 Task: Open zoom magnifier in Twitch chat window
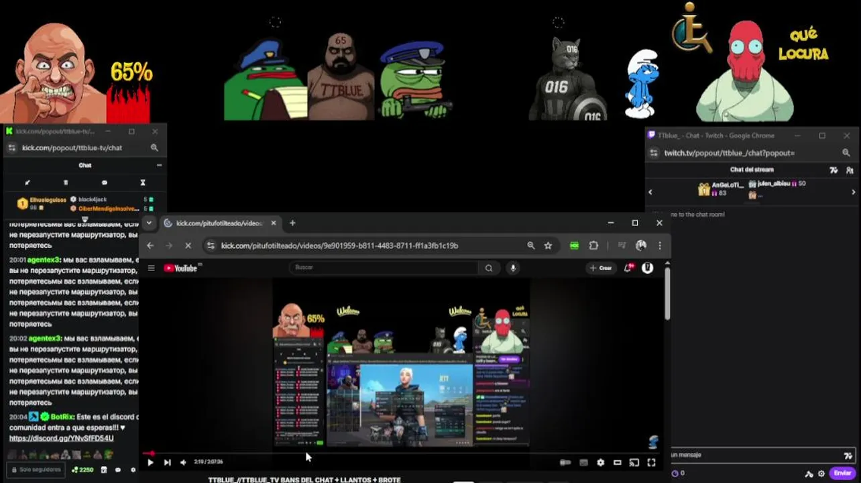(x=846, y=153)
